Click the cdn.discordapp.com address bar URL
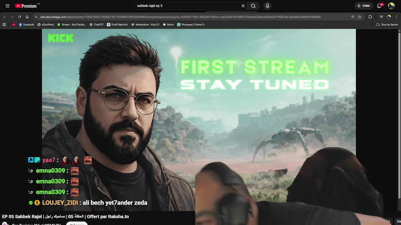 click(180, 17)
